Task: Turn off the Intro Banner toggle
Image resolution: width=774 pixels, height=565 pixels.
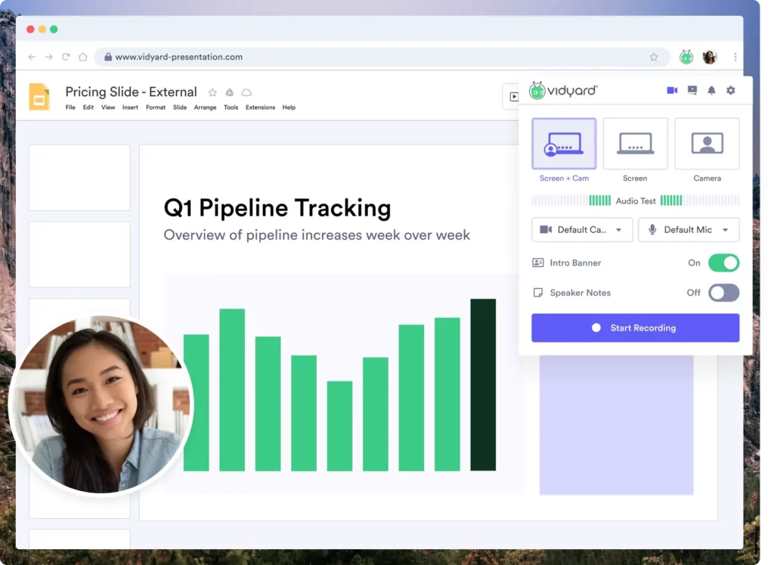Action: point(723,263)
